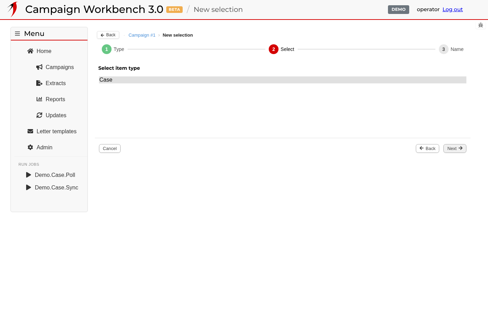Click step 2 Select in wizard

[282, 49]
